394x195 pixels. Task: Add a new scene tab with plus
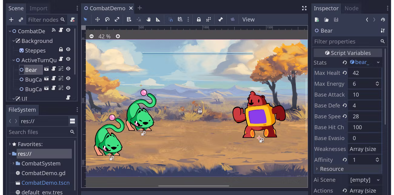(x=139, y=8)
